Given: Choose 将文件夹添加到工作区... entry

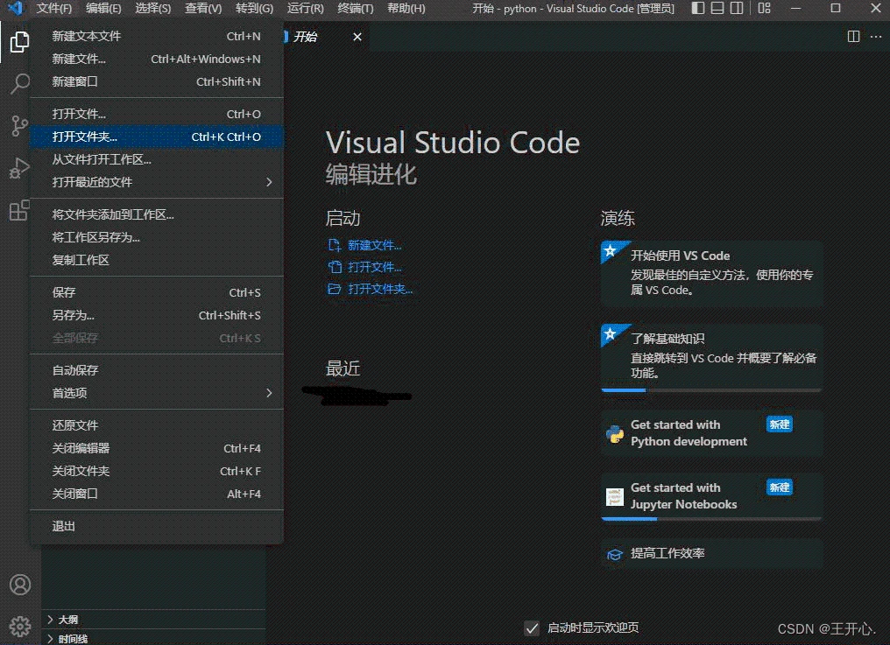Looking at the screenshot, I should pyautogui.click(x=157, y=214).
